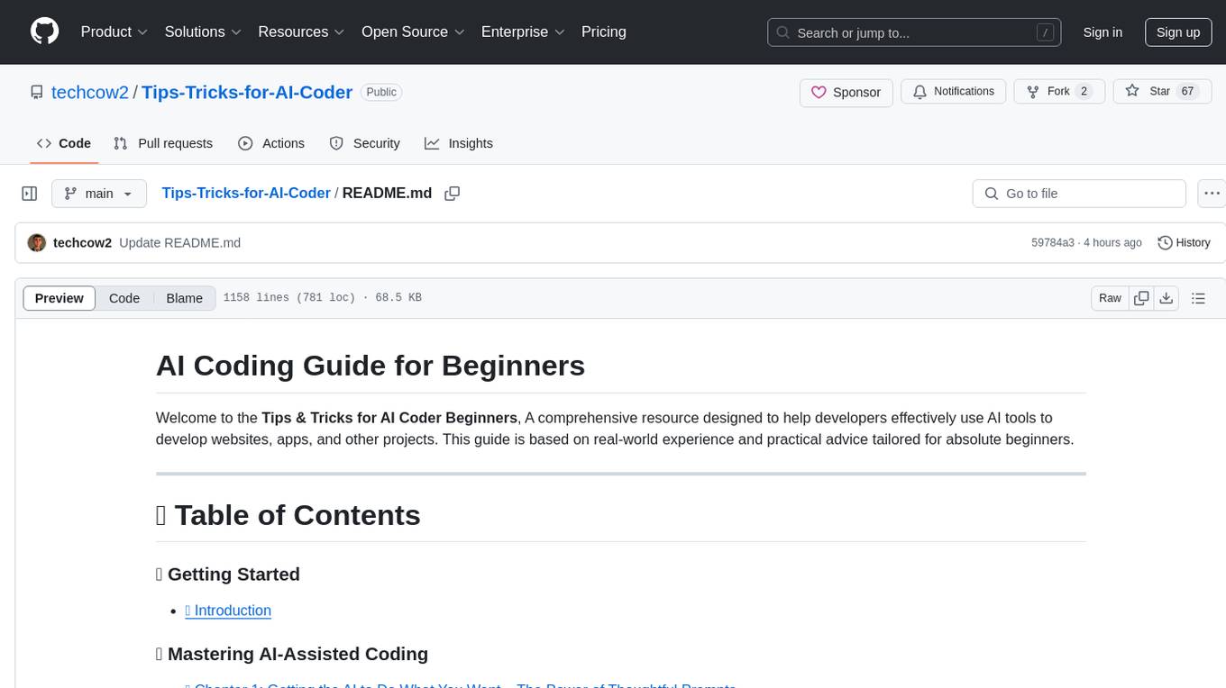Expand the Open Source menu
Image resolution: width=1226 pixels, height=688 pixels.
tap(413, 32)
